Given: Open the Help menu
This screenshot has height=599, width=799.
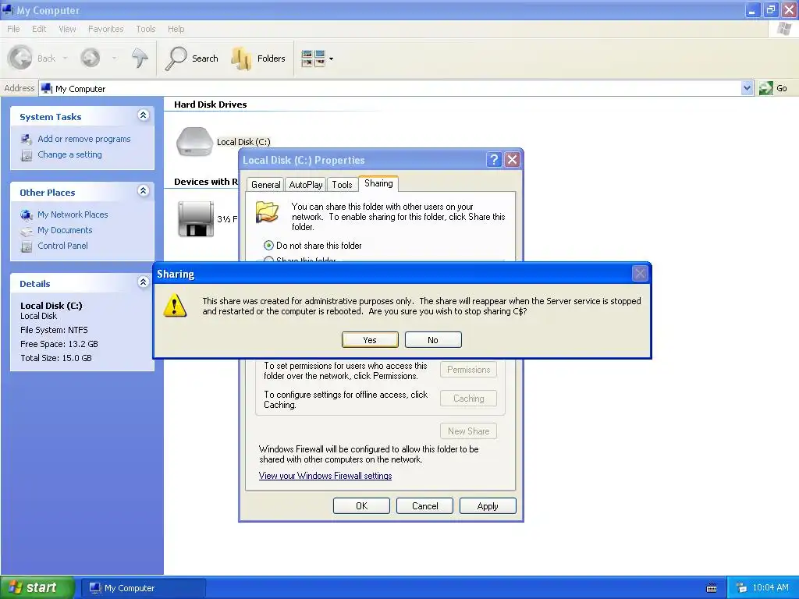Looking at the screenshot, I should 176,29.
